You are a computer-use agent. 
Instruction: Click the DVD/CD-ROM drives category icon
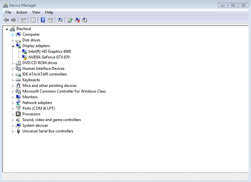point(18,63)
